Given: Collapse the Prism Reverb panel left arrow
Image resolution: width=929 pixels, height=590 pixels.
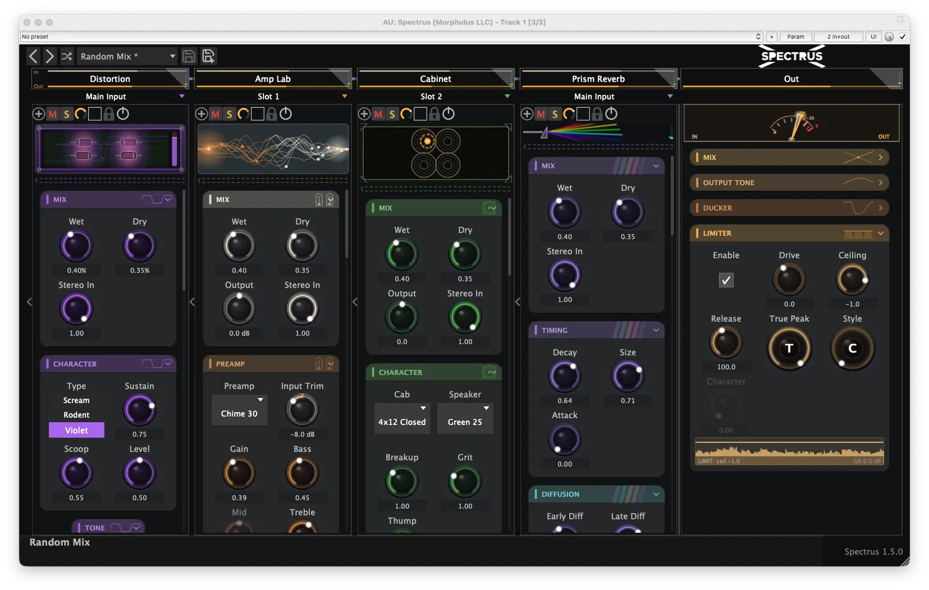Looking at the screenshot, I should point(518,302).
